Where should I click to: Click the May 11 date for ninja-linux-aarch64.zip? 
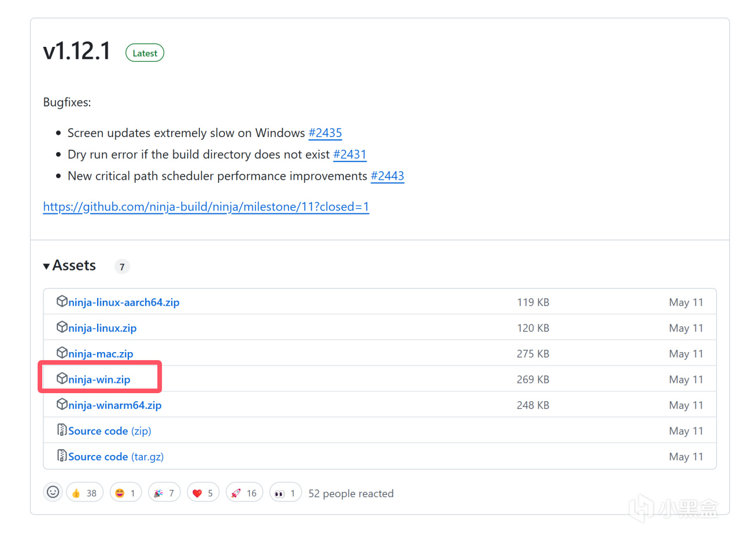(x=686, y=302)
